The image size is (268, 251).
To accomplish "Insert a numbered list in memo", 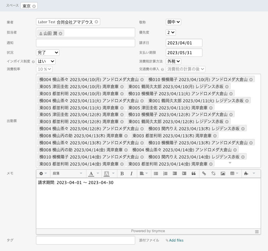I will tap(165, 174).
